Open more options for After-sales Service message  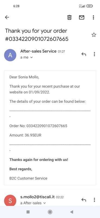(x=94, y=54)
